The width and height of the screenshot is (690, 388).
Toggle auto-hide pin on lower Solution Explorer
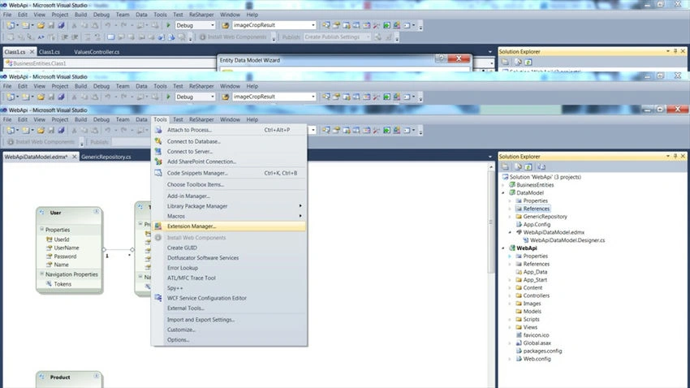pyautogui.click(x=675, y=156)
